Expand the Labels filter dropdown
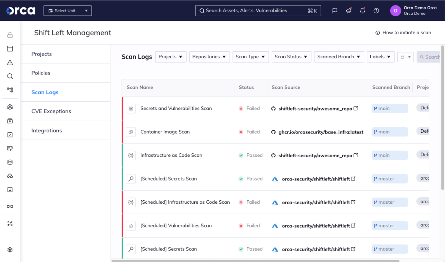445x262 pixels. (x=380, y=57)
